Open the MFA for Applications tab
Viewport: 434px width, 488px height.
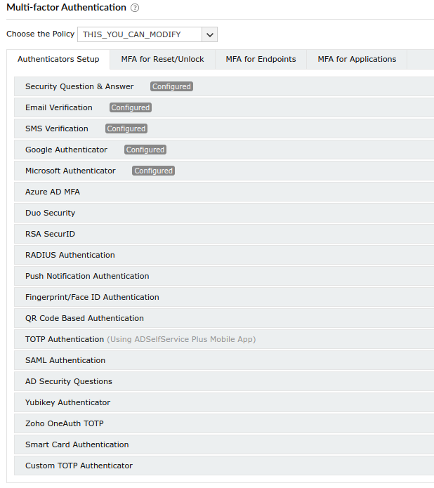[357, 59]
